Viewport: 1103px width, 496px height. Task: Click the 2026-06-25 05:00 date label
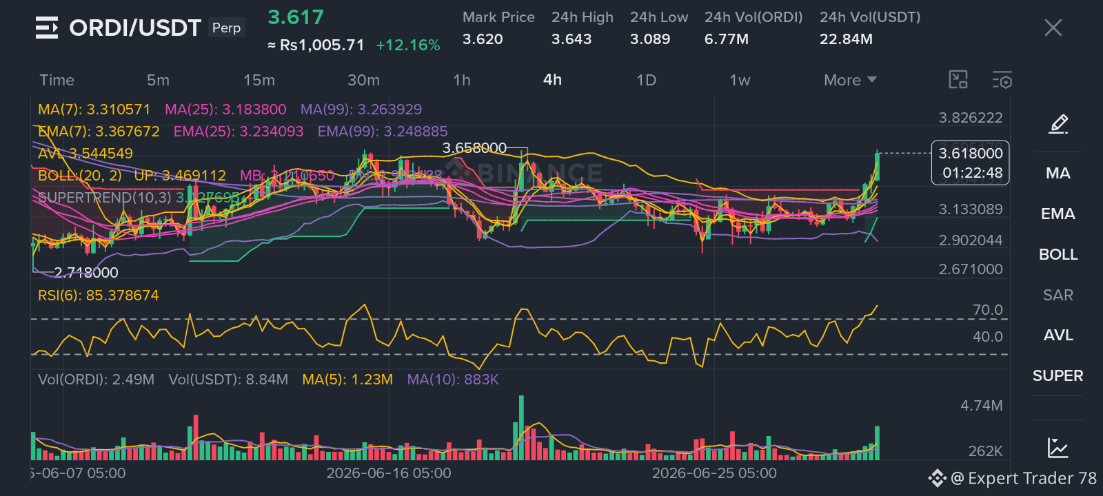(x=714, y=473)
